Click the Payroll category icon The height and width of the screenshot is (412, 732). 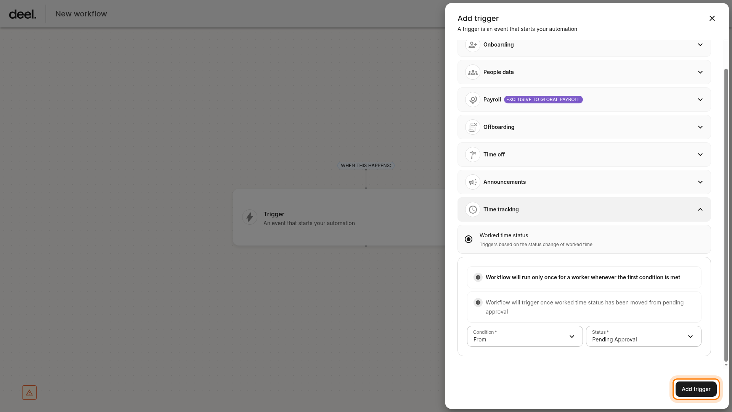pyautogui.click(x=473, y=100)
